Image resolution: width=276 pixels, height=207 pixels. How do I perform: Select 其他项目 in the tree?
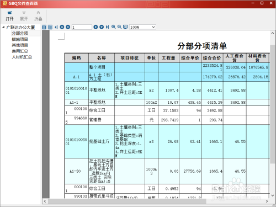tap(20, 45)
